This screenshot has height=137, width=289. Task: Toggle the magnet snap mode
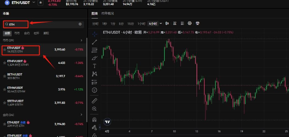pyautogui.click(x=95, y=119)
